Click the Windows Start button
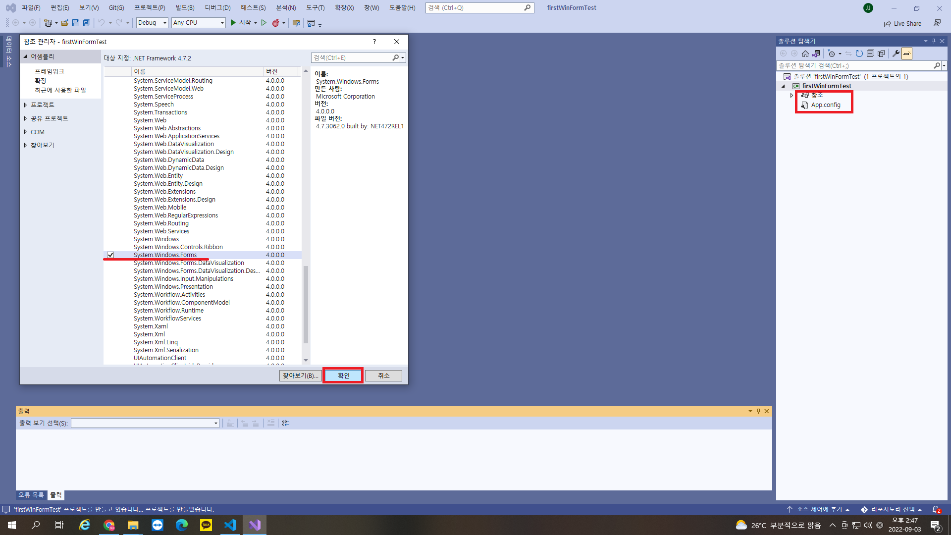The image size is (951, 535). (12, 525)
